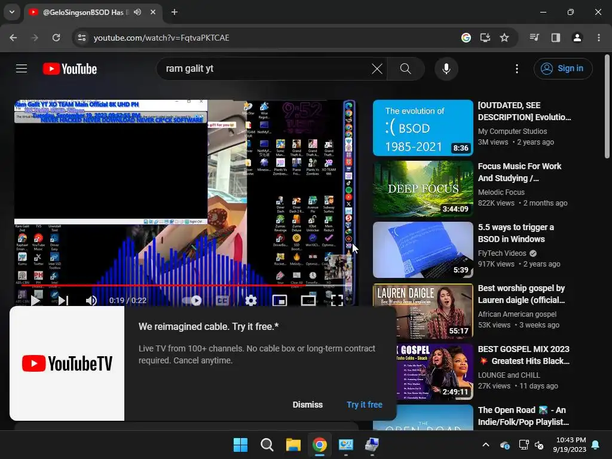Go back in Chrome

(13, 38)
